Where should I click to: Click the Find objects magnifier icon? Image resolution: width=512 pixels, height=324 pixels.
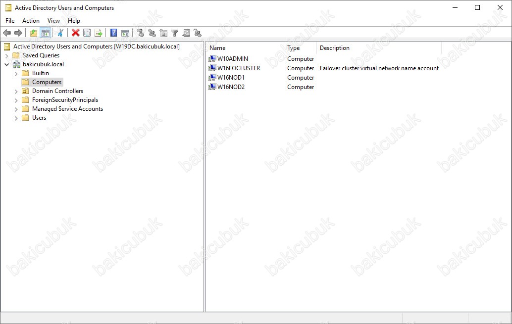(186, 33)
